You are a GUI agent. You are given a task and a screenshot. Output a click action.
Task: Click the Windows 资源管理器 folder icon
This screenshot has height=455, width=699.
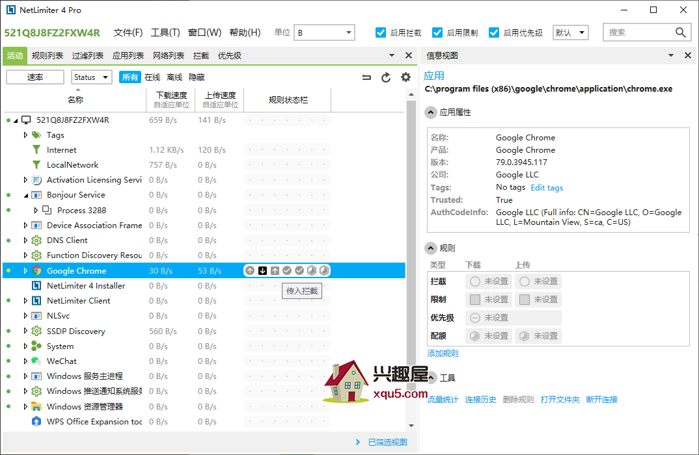pyautogui.click(x=36, y=406)
